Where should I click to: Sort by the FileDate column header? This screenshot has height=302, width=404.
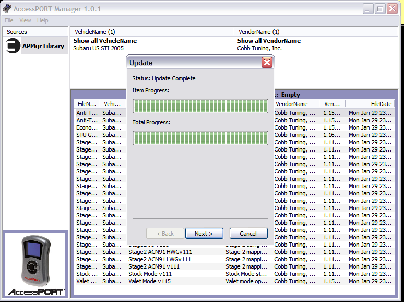[370, 104]
